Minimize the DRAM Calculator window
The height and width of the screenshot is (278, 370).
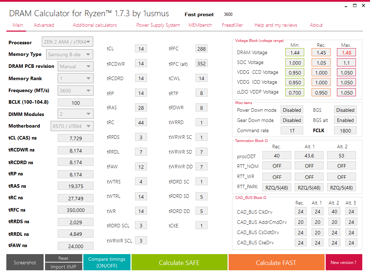[346, 6]
